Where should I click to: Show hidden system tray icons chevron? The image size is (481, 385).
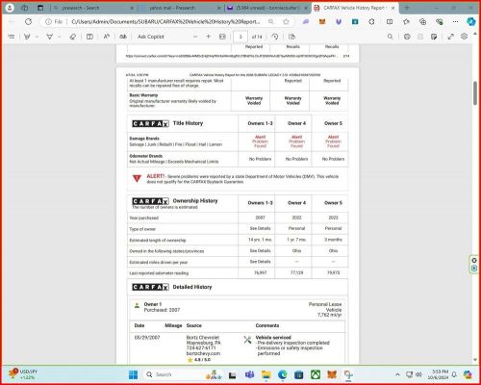point(397,374)
